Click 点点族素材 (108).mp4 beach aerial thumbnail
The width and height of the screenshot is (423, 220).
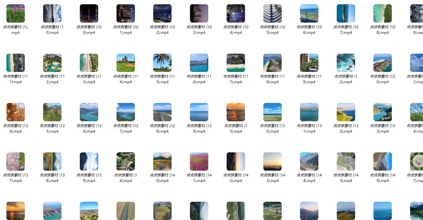coord(383,13)
